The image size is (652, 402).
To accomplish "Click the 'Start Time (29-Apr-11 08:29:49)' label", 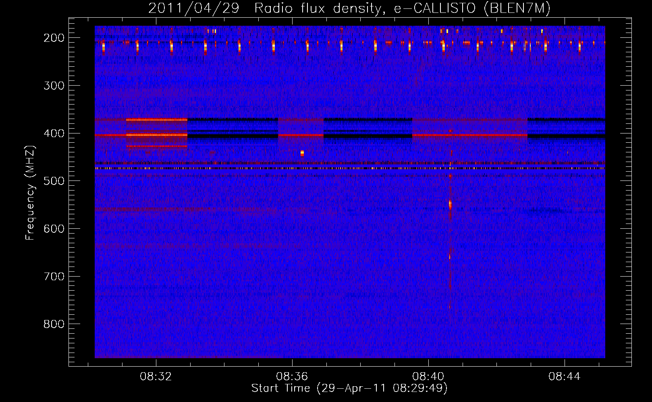I will pyautogui.click(x=349, y=388).
